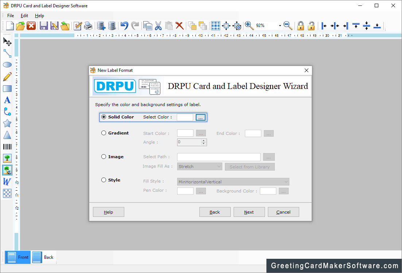The width and height of the screenshot is (402, 273).
Task: Open file with the folder icon
Action: pos(20,26)
